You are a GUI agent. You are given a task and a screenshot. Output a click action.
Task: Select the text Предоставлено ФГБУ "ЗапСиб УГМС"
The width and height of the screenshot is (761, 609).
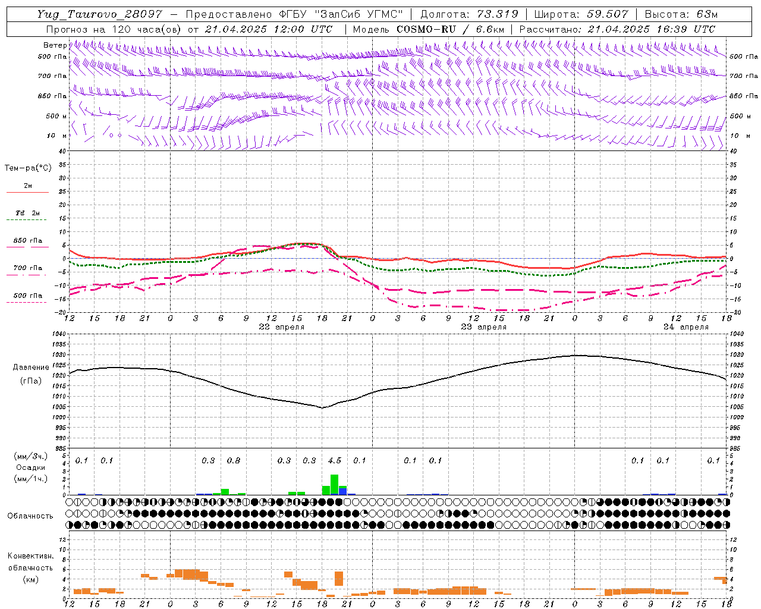tap(294, 14)
